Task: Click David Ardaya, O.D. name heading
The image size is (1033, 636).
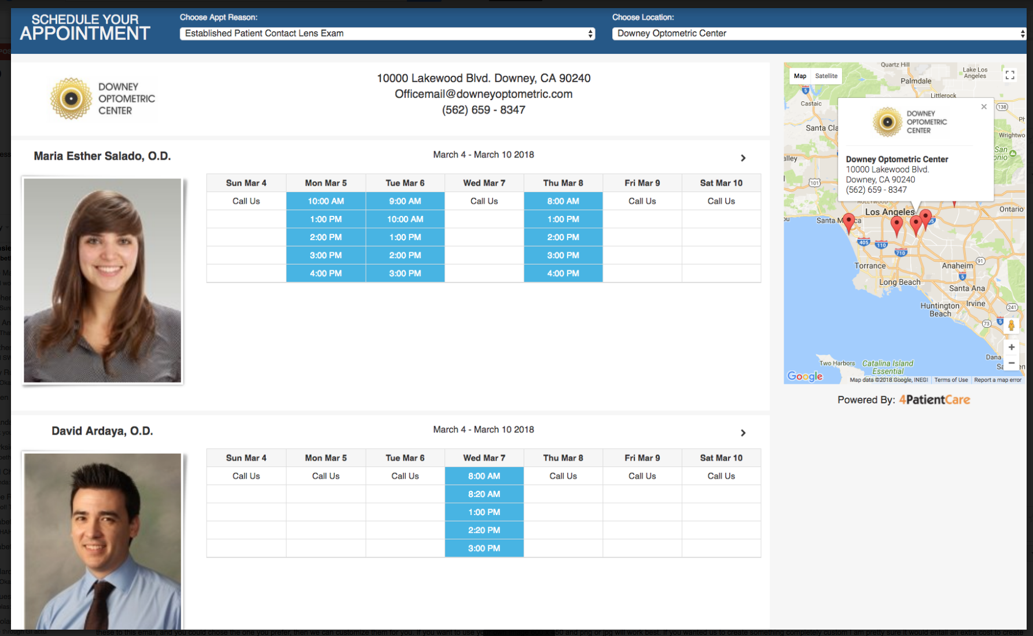Action: 102,431
